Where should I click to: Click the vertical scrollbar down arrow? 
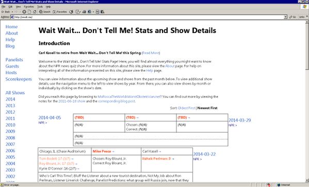(307, 180)
